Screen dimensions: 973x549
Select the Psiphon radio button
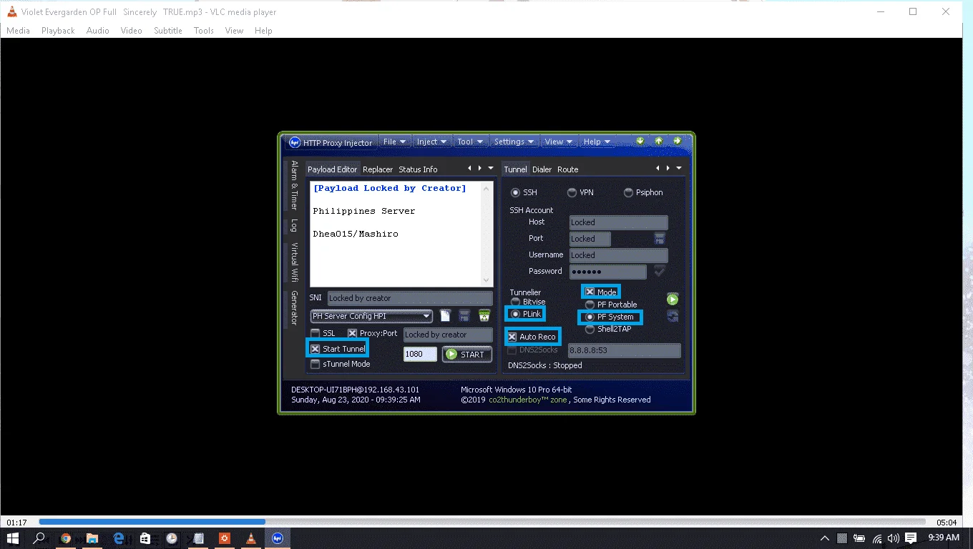click(x=628, y=192)
